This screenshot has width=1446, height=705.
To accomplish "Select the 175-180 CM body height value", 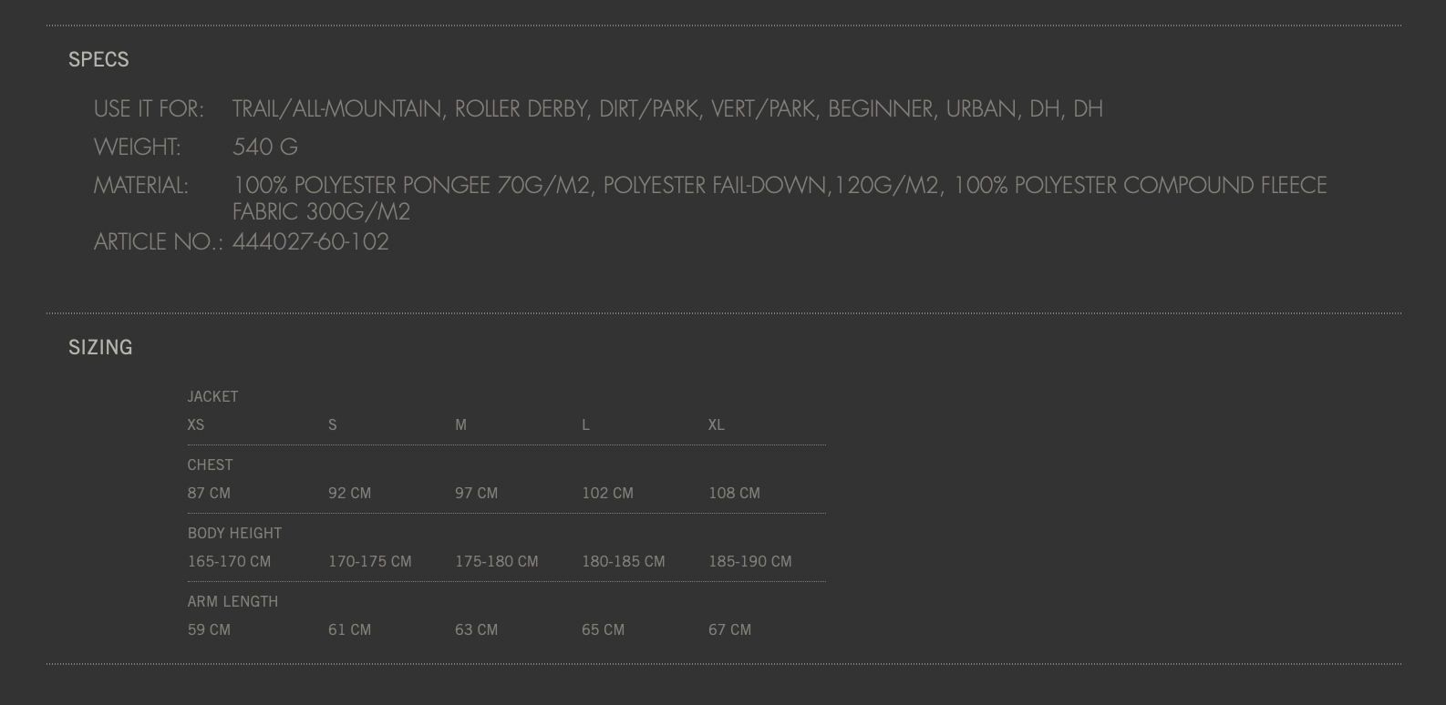I will pos(496,561).
